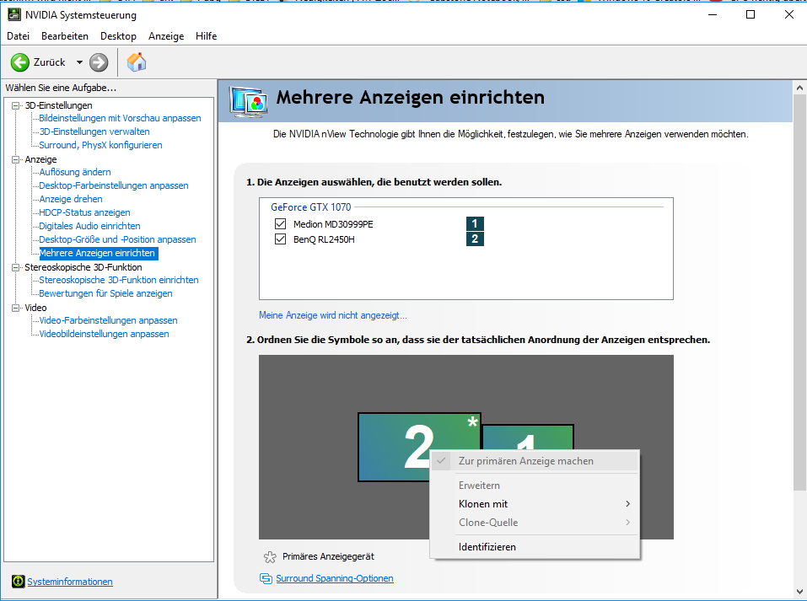Open Bewertungen für Spiele anzeigen
Viewport: 807px width, 601px height.
[105, 293]
